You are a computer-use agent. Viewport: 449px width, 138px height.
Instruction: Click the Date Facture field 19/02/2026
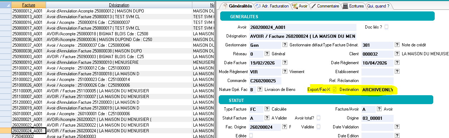tap(265, 63)
